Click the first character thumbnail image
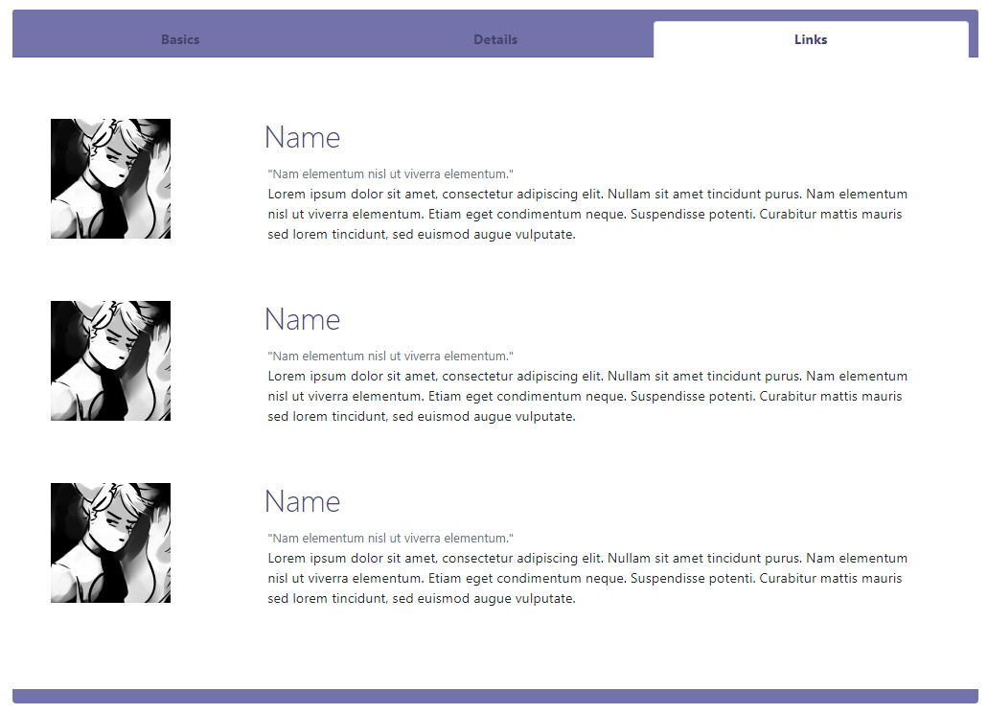988x714 pixels. coord(110,178)
